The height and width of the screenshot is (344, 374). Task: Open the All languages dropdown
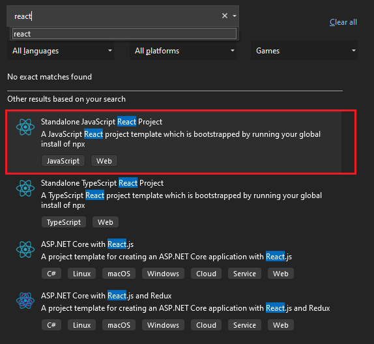[x=61, y=50]
